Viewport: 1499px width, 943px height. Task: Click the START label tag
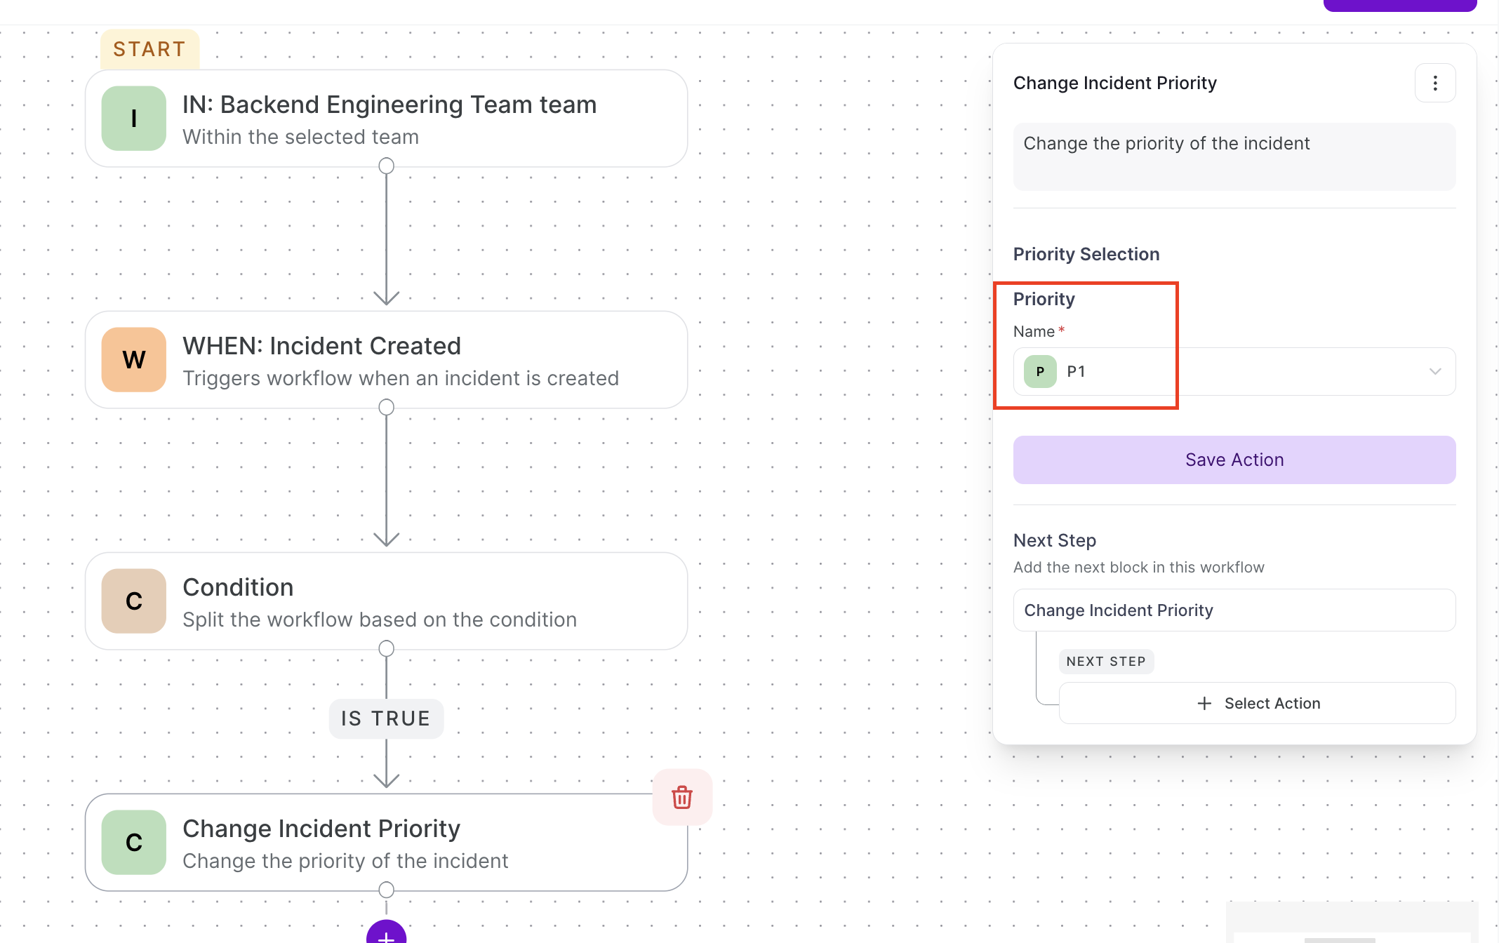[149, 49]
